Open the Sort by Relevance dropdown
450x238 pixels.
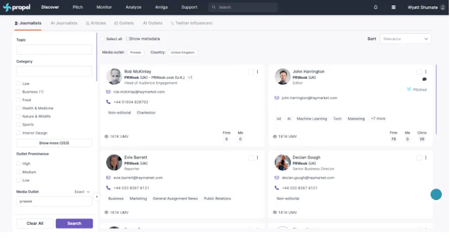tap(405, 39)
